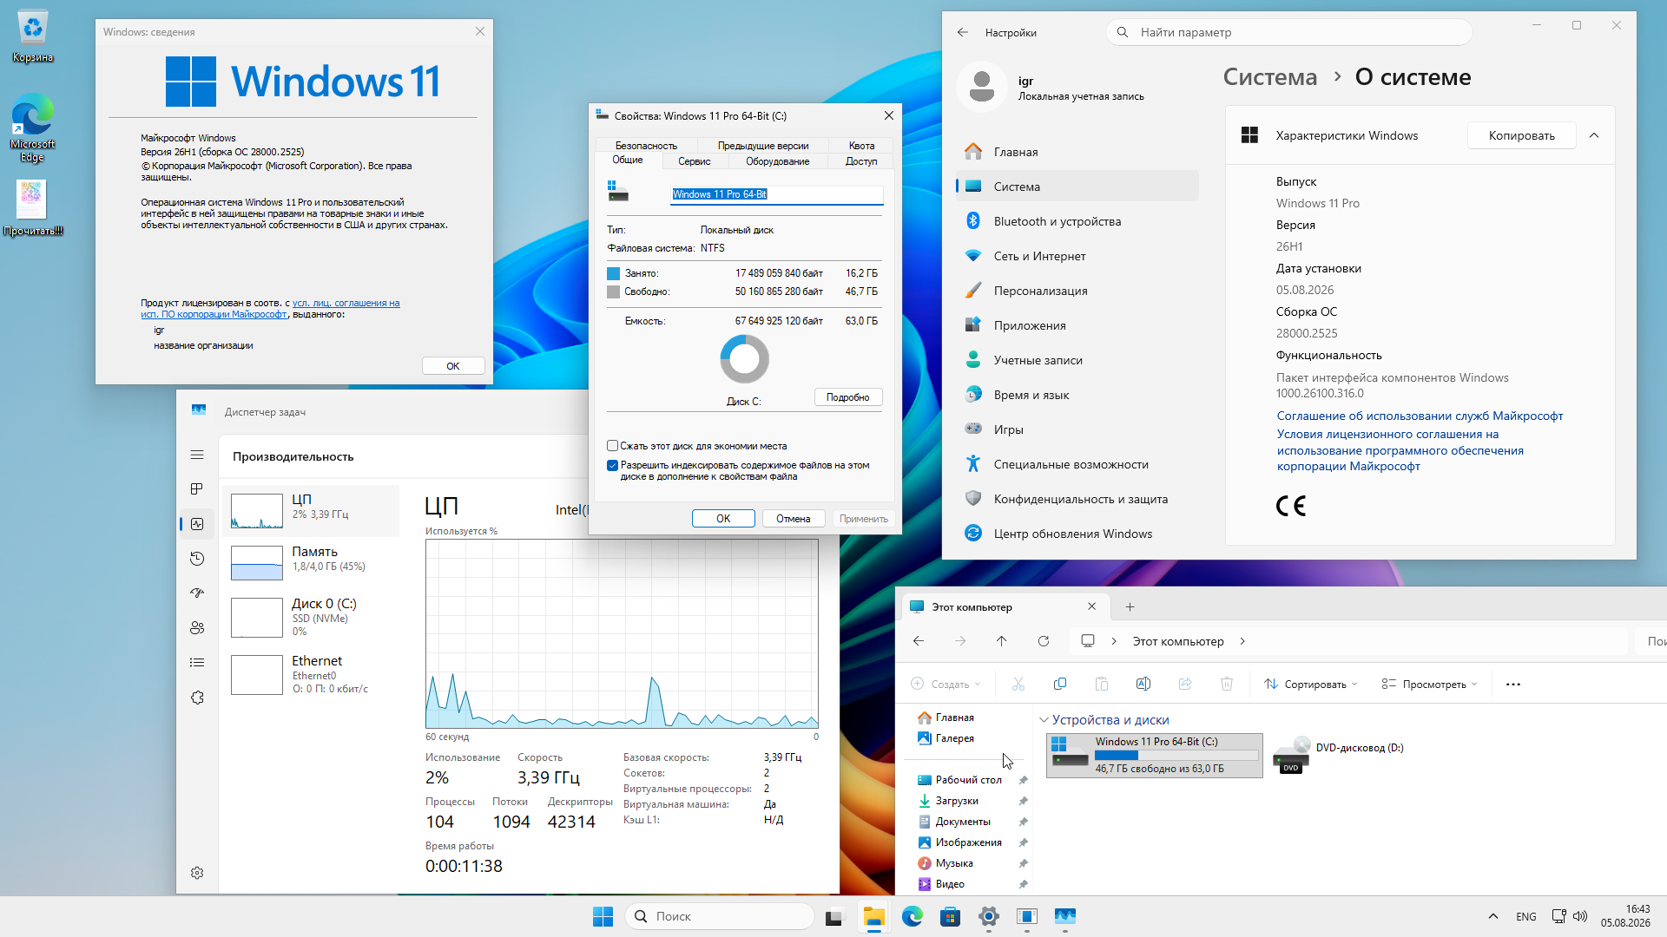Collapse the Характеристики Windows section
The width and height of the screenshot is (1667, 937).
tap(1594, 135)
